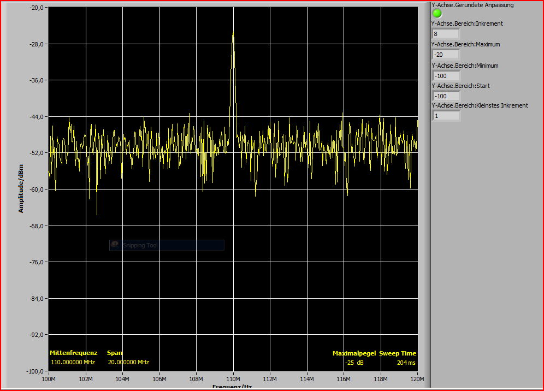Click the Span value 20.000000 MHz
Viewport: 544px width, 391px height.
[x=128, y=362]
